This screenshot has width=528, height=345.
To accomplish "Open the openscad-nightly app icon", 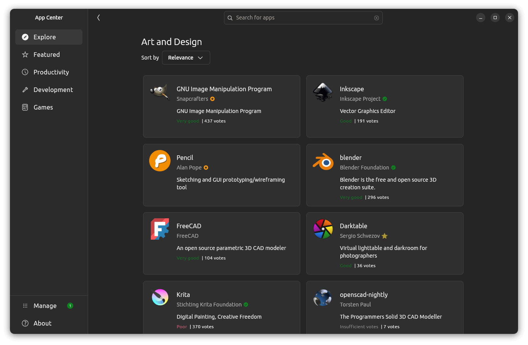I will pos(323,297).
